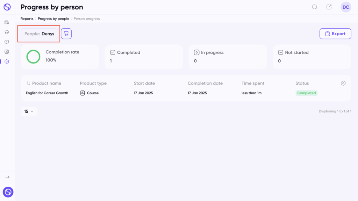
Task: Open the rows-per-page 15 dropdown
Action: [x=29, y=111]
